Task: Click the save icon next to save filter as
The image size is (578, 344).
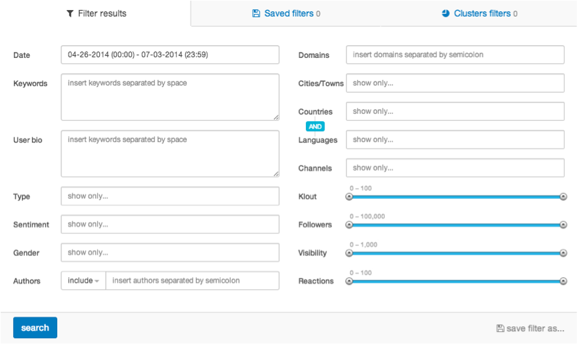Action: tap(500, 329)
